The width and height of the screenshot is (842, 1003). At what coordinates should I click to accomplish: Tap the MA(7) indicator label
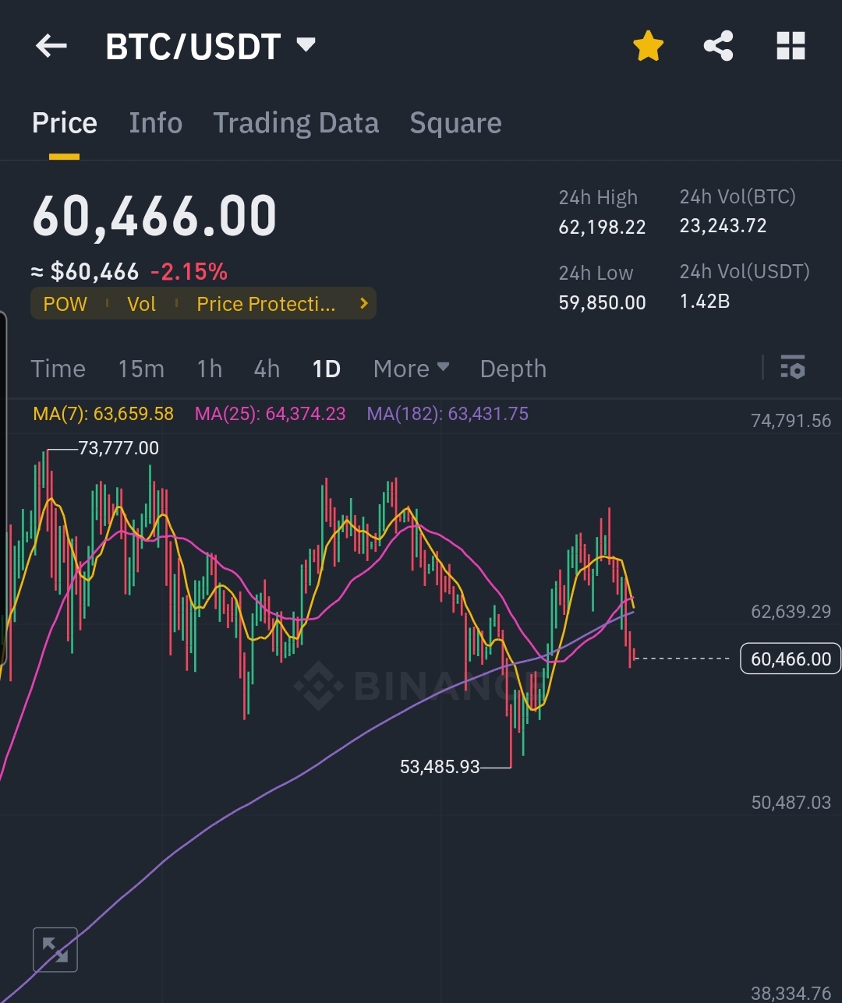pyautogui.click(x=103, y=414)
